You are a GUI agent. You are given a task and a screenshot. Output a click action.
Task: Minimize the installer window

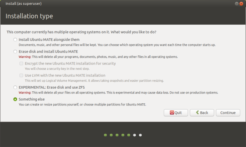click(236, 4)
